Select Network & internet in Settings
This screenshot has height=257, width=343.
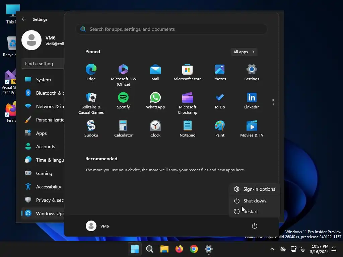pyautogui.click(x=43, y=106)
